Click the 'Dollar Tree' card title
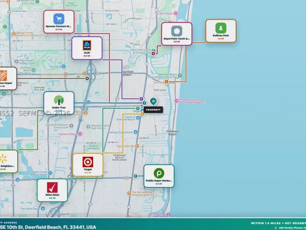 click(x=59, y=107)
